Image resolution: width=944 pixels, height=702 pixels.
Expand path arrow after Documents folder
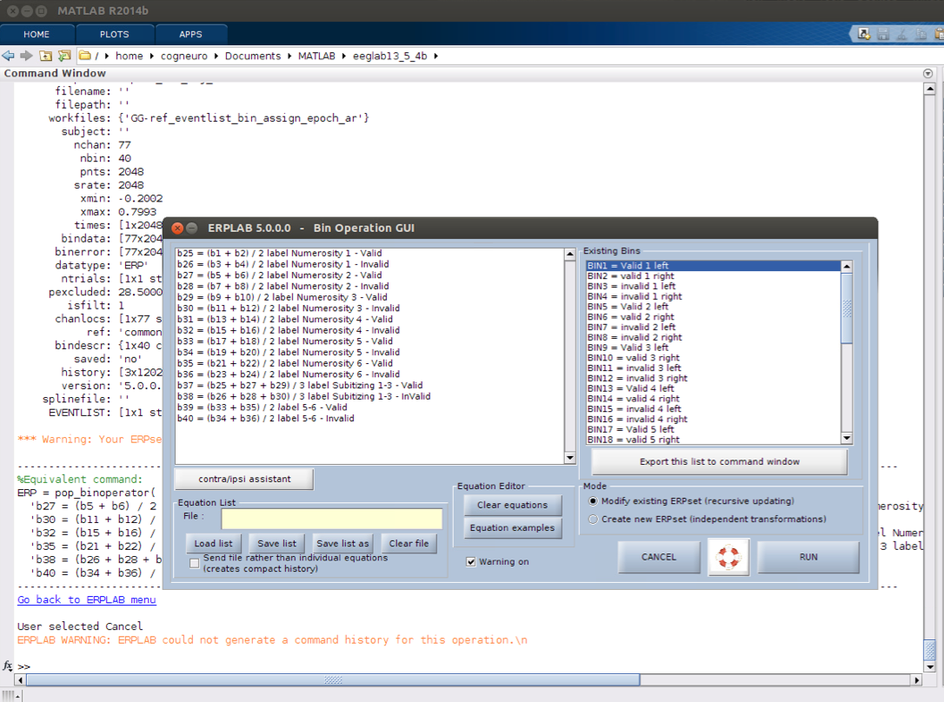289,56
